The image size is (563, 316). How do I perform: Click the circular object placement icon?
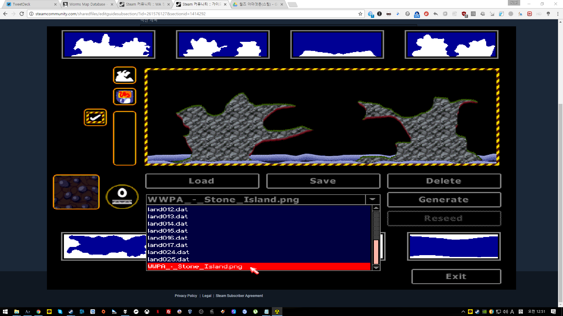tap(122, 196)
